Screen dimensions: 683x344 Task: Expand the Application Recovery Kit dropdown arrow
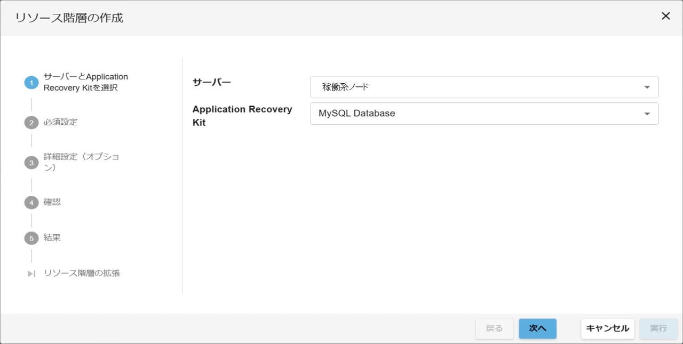pyautogui.click(x=647, y=114)
